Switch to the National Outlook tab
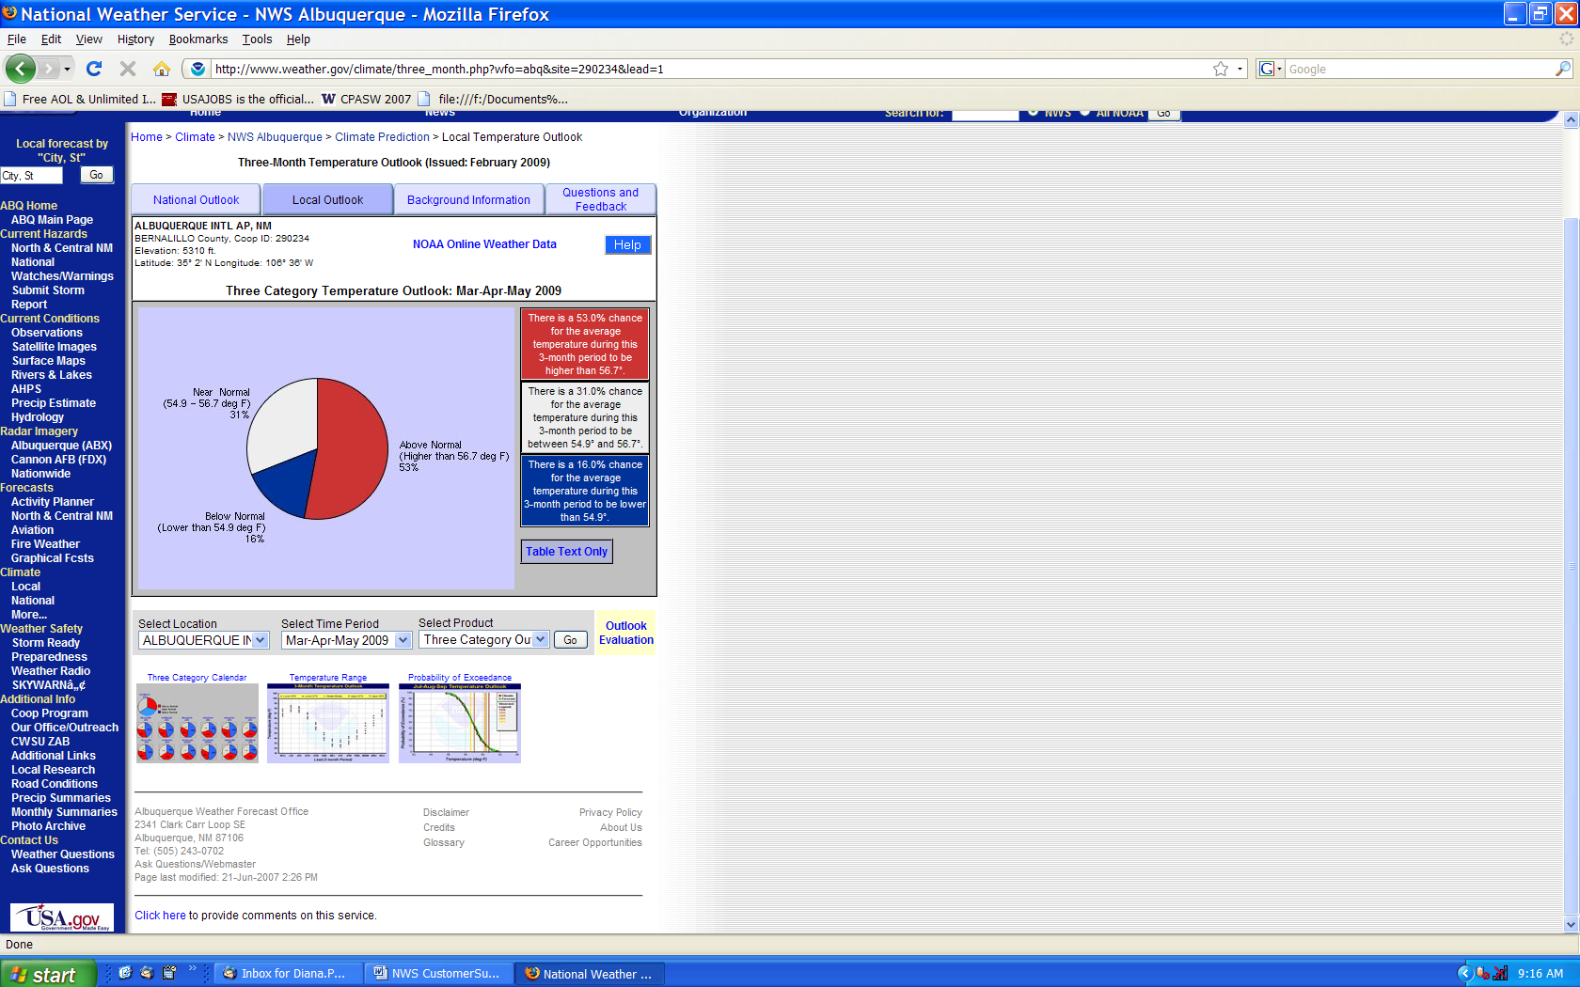 click(x=196, y=200)
